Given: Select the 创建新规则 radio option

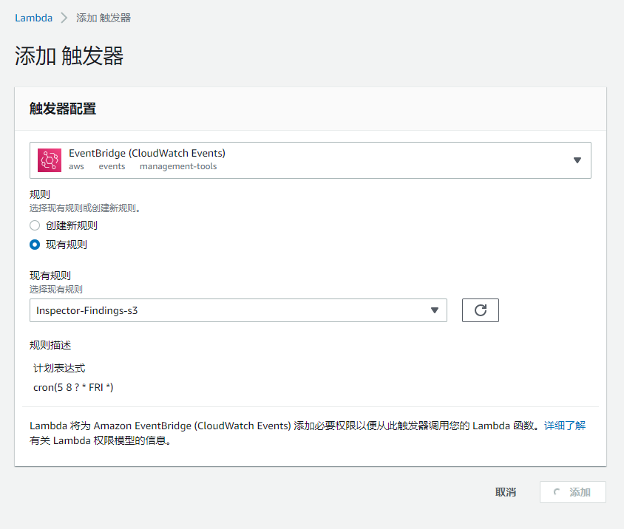Looking at the screenshot, I should (33, 225).
